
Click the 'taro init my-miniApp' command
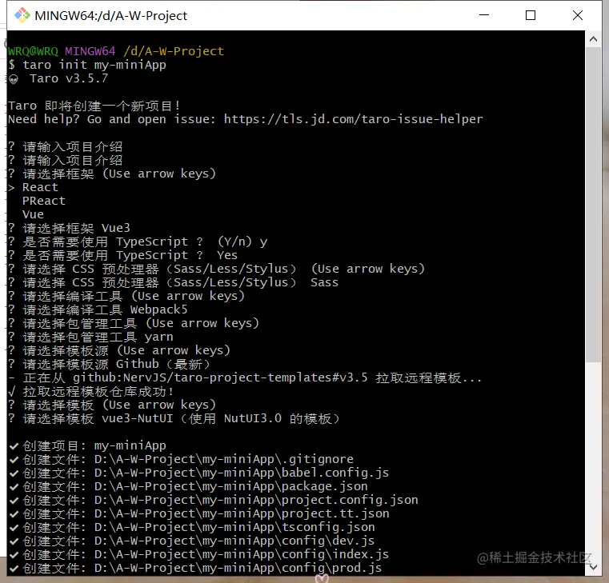tap(94, 65)
